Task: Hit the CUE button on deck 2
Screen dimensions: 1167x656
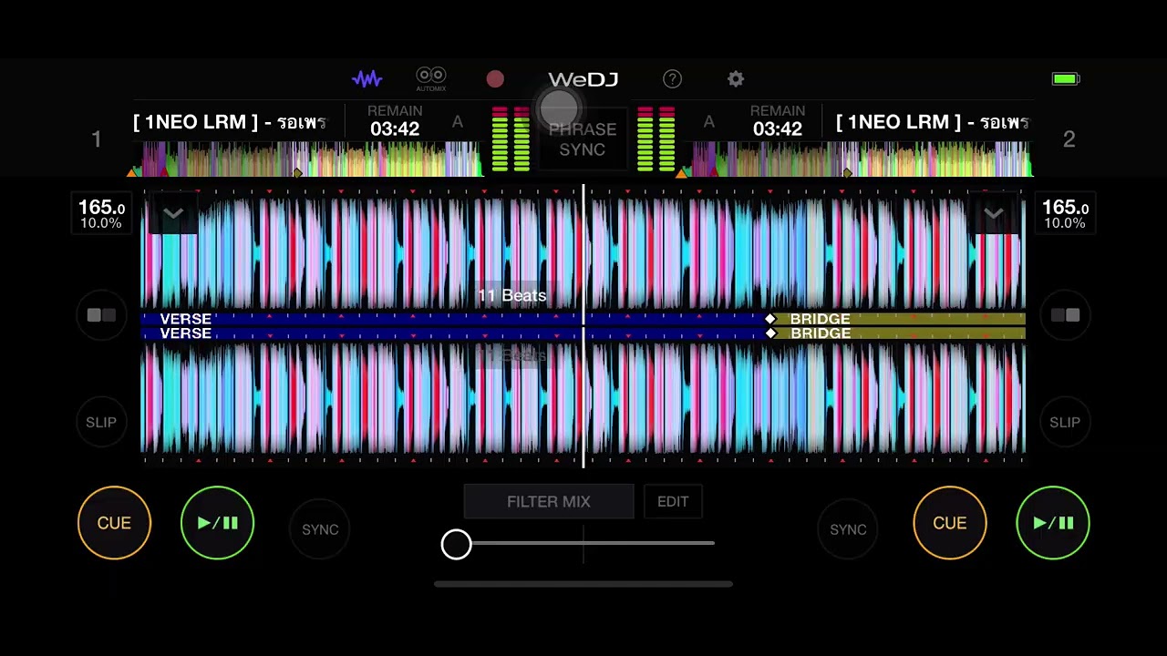Action: pyautogui.click(x=950, y=523)
